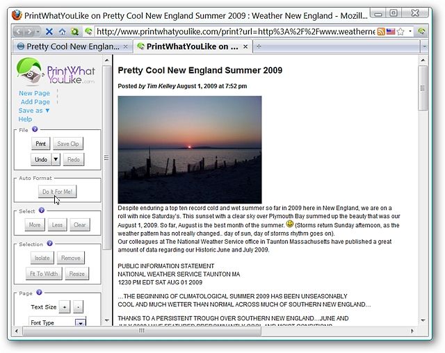
Task: Click the Firefox icon in title bar
Action: 17,15
